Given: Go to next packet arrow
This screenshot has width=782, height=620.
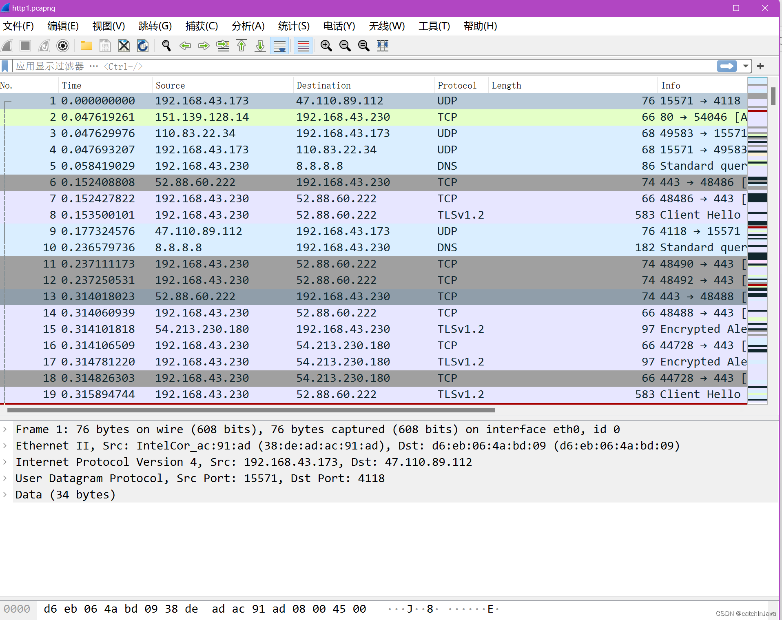Looking at the screenshot, I should [x=204, y=46].
